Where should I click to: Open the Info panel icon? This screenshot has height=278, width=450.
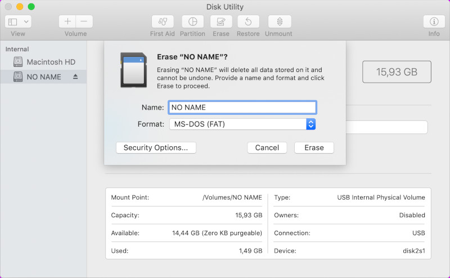[434, 22]
